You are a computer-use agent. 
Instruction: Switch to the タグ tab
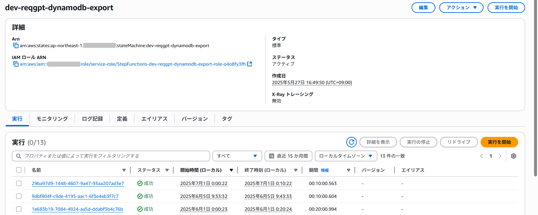click(227, 119)
